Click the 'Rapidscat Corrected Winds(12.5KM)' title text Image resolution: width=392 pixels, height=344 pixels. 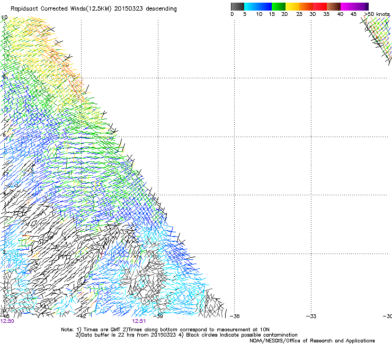tap(61, 9)
